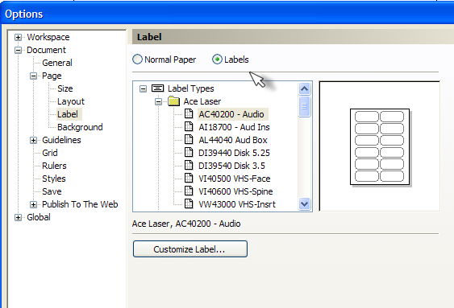Select the DI39440 Disk 5.25 label type
The image size is (454, 308).
click(234, 153)
